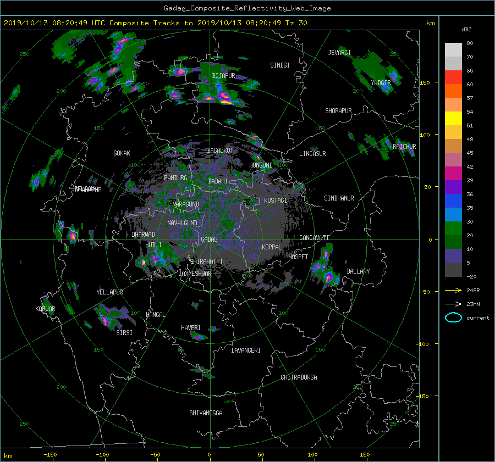495x462 pixels.
Task: Click the 'current' legend text
Action: (x=477, y=318)
